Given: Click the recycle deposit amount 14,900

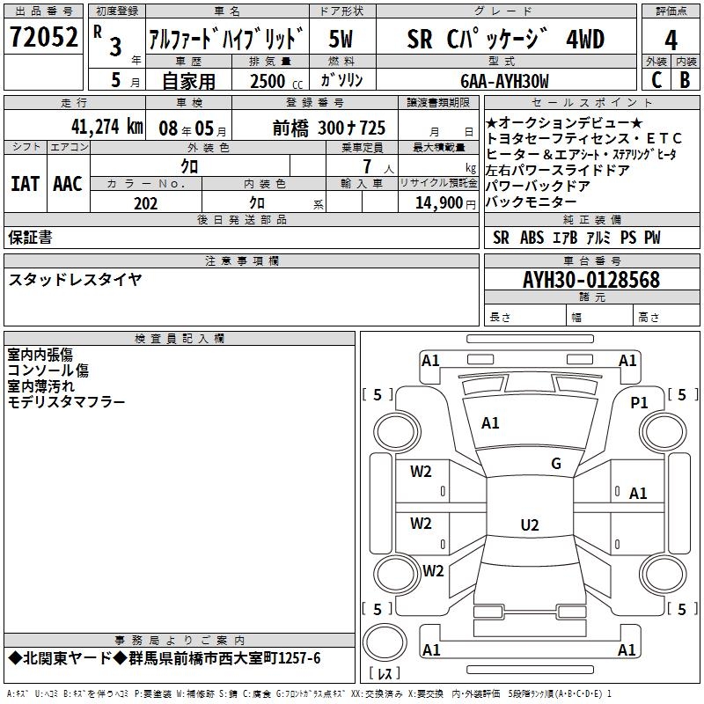Looking at the screenshot, I should point(437,203).
